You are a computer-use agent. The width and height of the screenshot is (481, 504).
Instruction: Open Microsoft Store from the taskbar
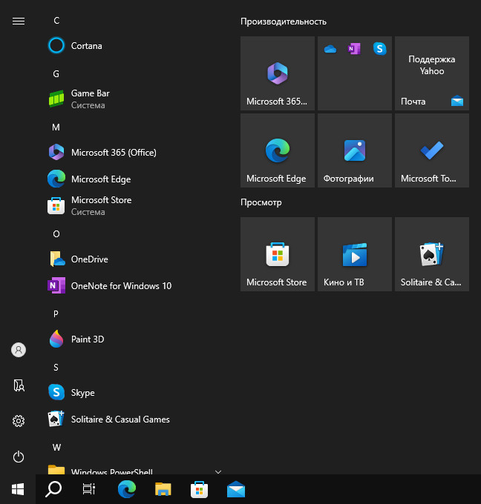199,489
